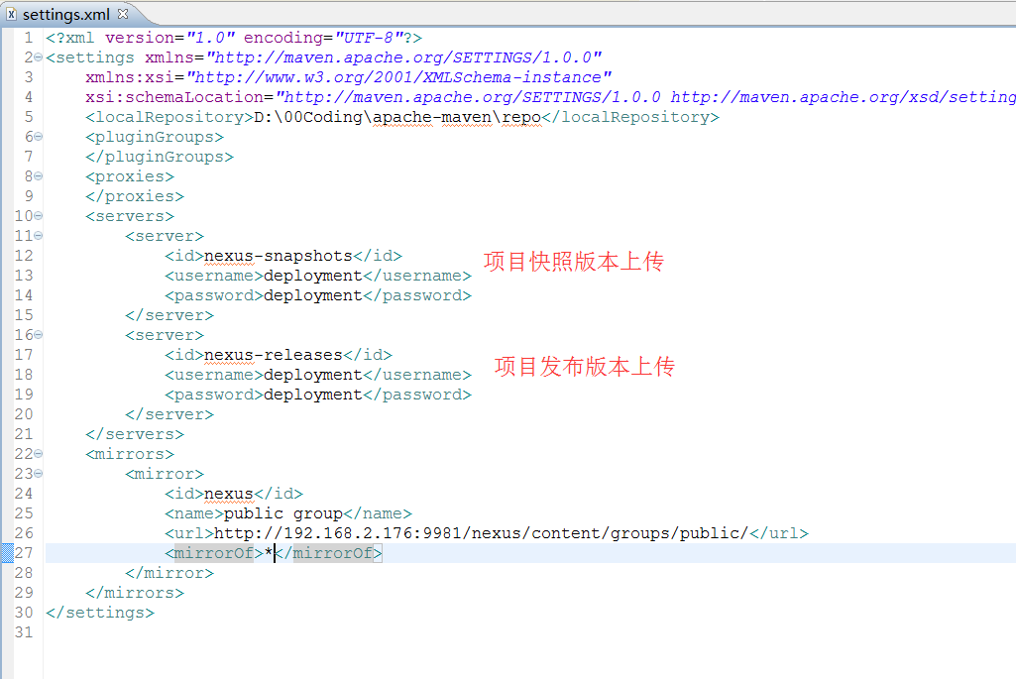Click the deployment username on line 13
The width and height of the screenshot is (1016, 679).
point(313,276)
